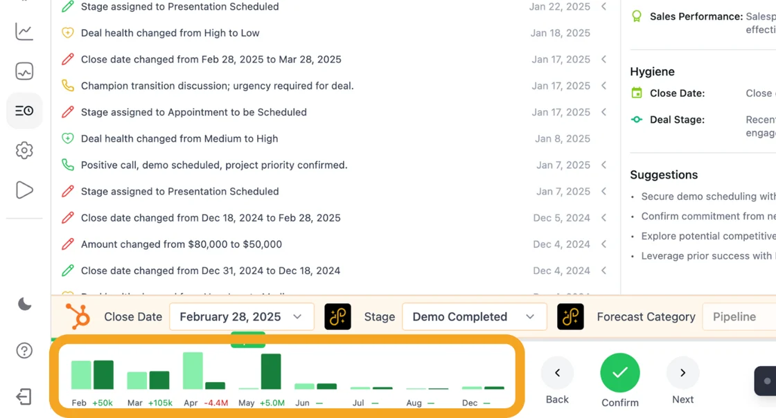Viewport: 776px width, 418px height.
Task: Click the Back button
Action: click(557, 372)
